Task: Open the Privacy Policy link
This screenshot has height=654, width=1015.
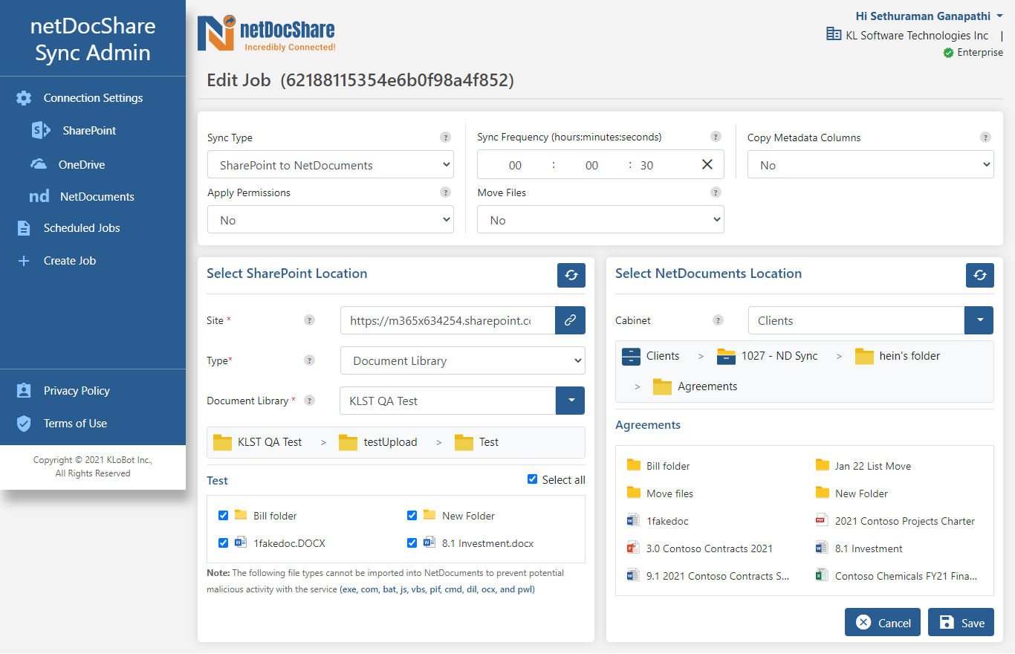Action: [x=77, y=391]
